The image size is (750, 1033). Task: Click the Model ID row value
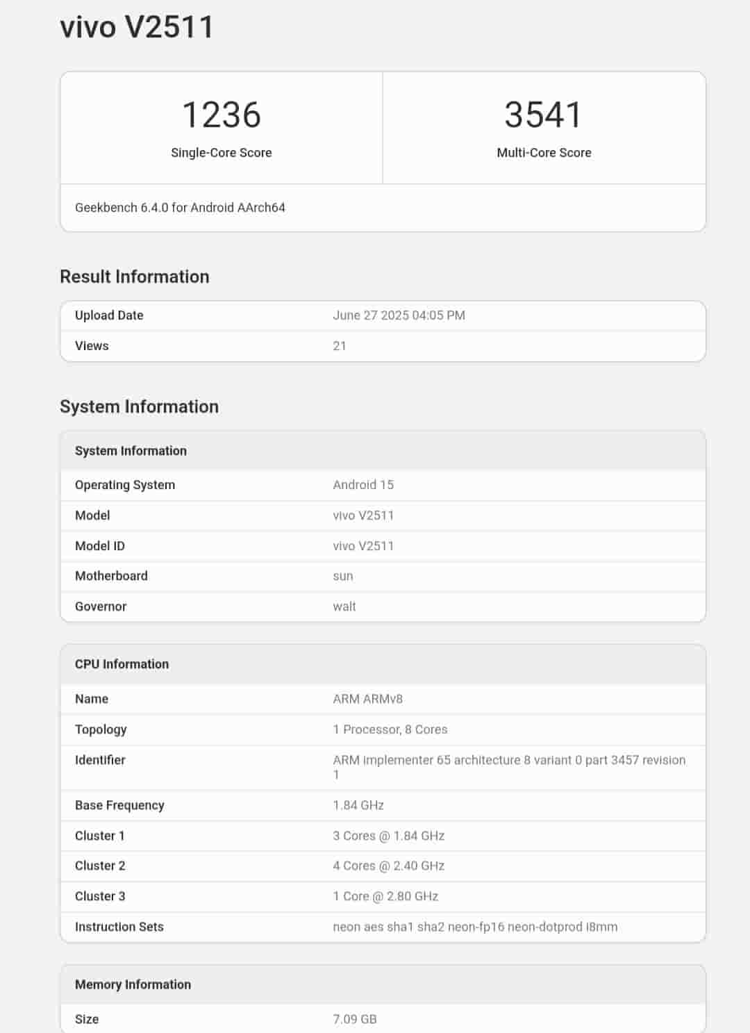362,546
